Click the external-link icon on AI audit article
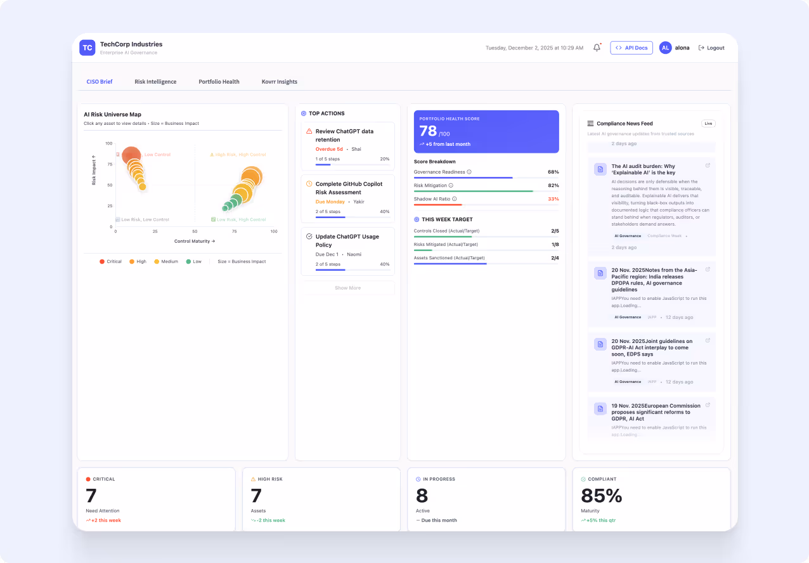Viewport: 809px width, 563px height. pyautogui.click(x=708, y=165)
